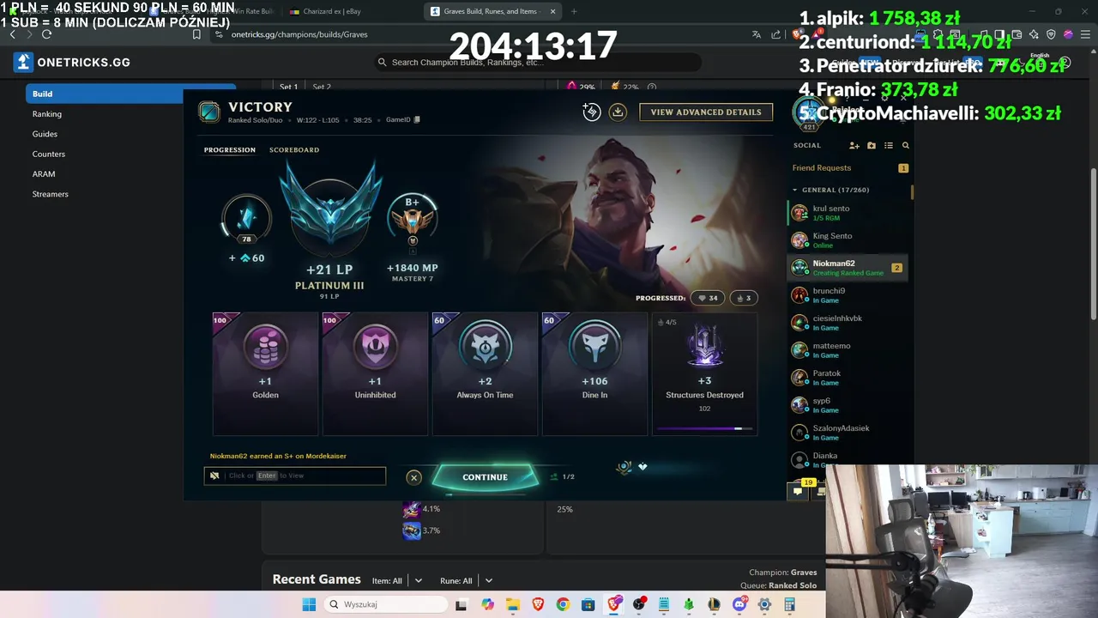Screen dimensions: 1098x618
Task: Open Ranking in Onetricks sidebar
Action: point(47,114)
